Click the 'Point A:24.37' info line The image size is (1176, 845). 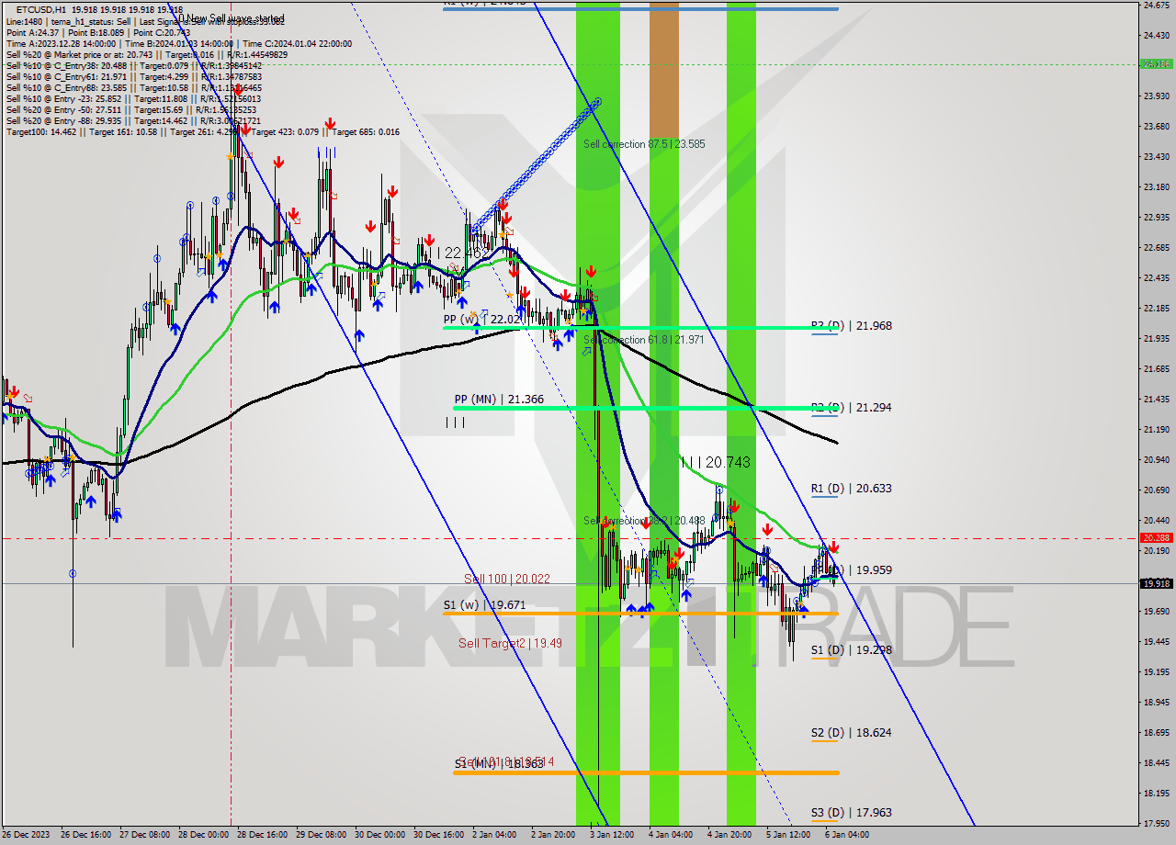[x=97, y=32]
